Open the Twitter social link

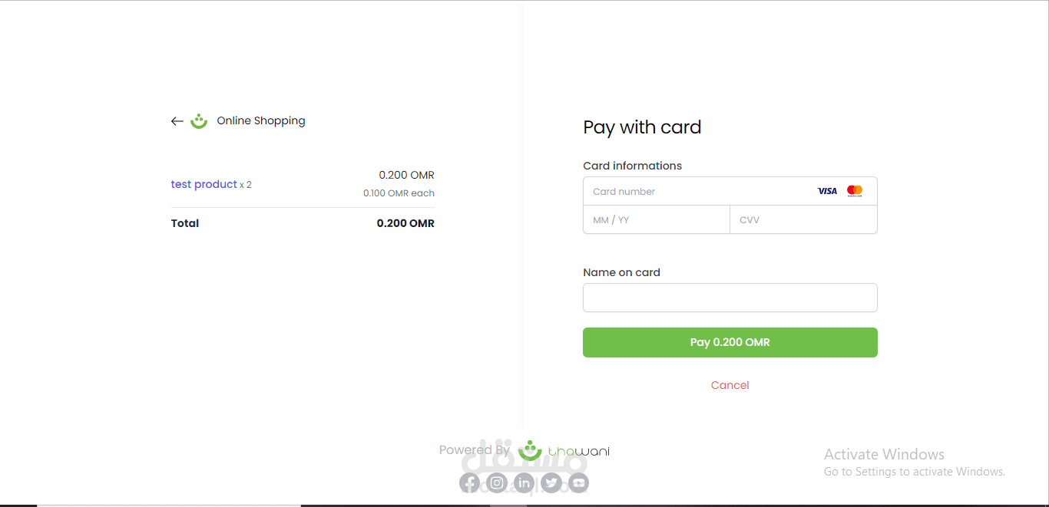(551, 482)
